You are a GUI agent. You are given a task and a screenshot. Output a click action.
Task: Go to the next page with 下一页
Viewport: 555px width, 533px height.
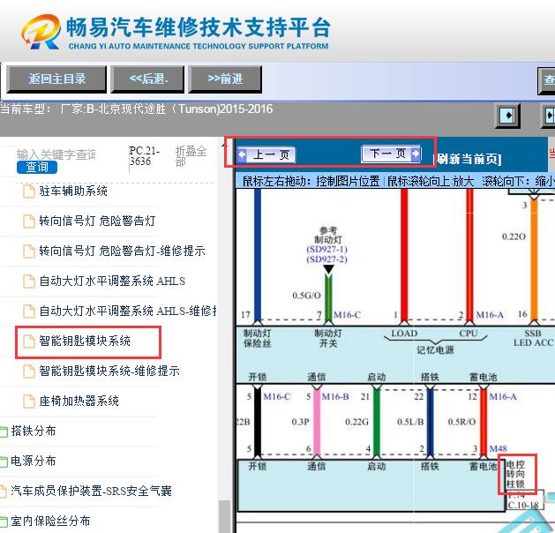coord(392,154)
